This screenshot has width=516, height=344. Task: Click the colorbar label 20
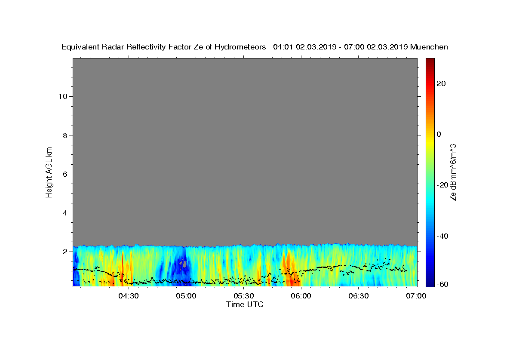pos(441,83)
